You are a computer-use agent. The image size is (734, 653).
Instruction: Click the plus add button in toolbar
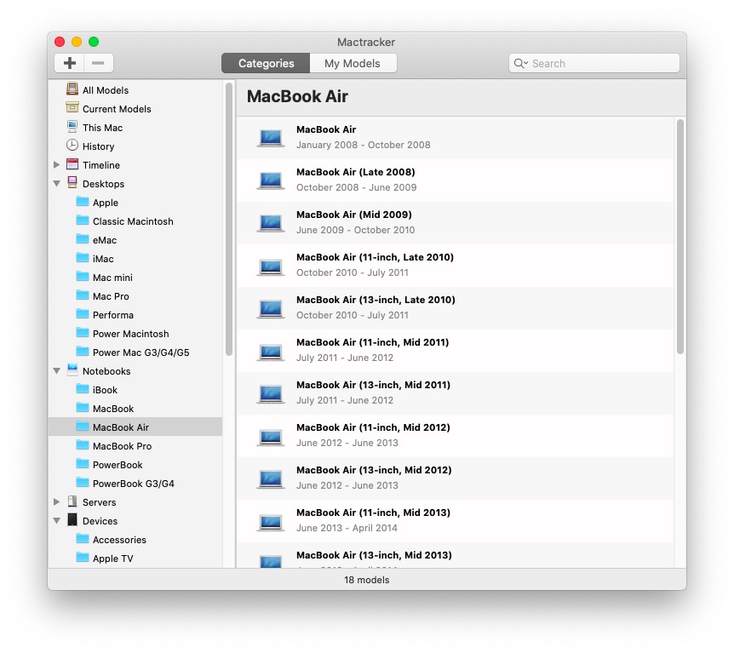coord(70,63)
